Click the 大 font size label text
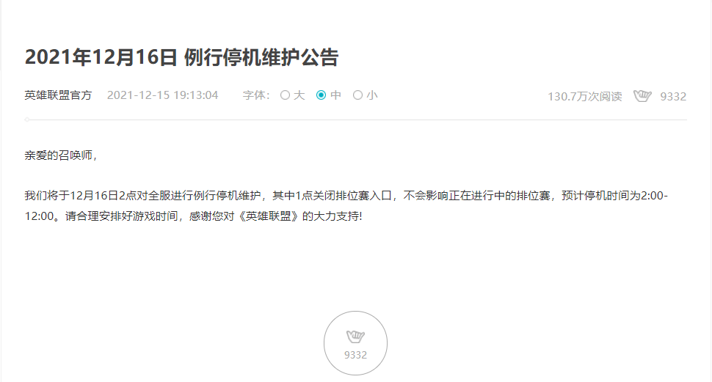712x382 pixels. (299, 95)
